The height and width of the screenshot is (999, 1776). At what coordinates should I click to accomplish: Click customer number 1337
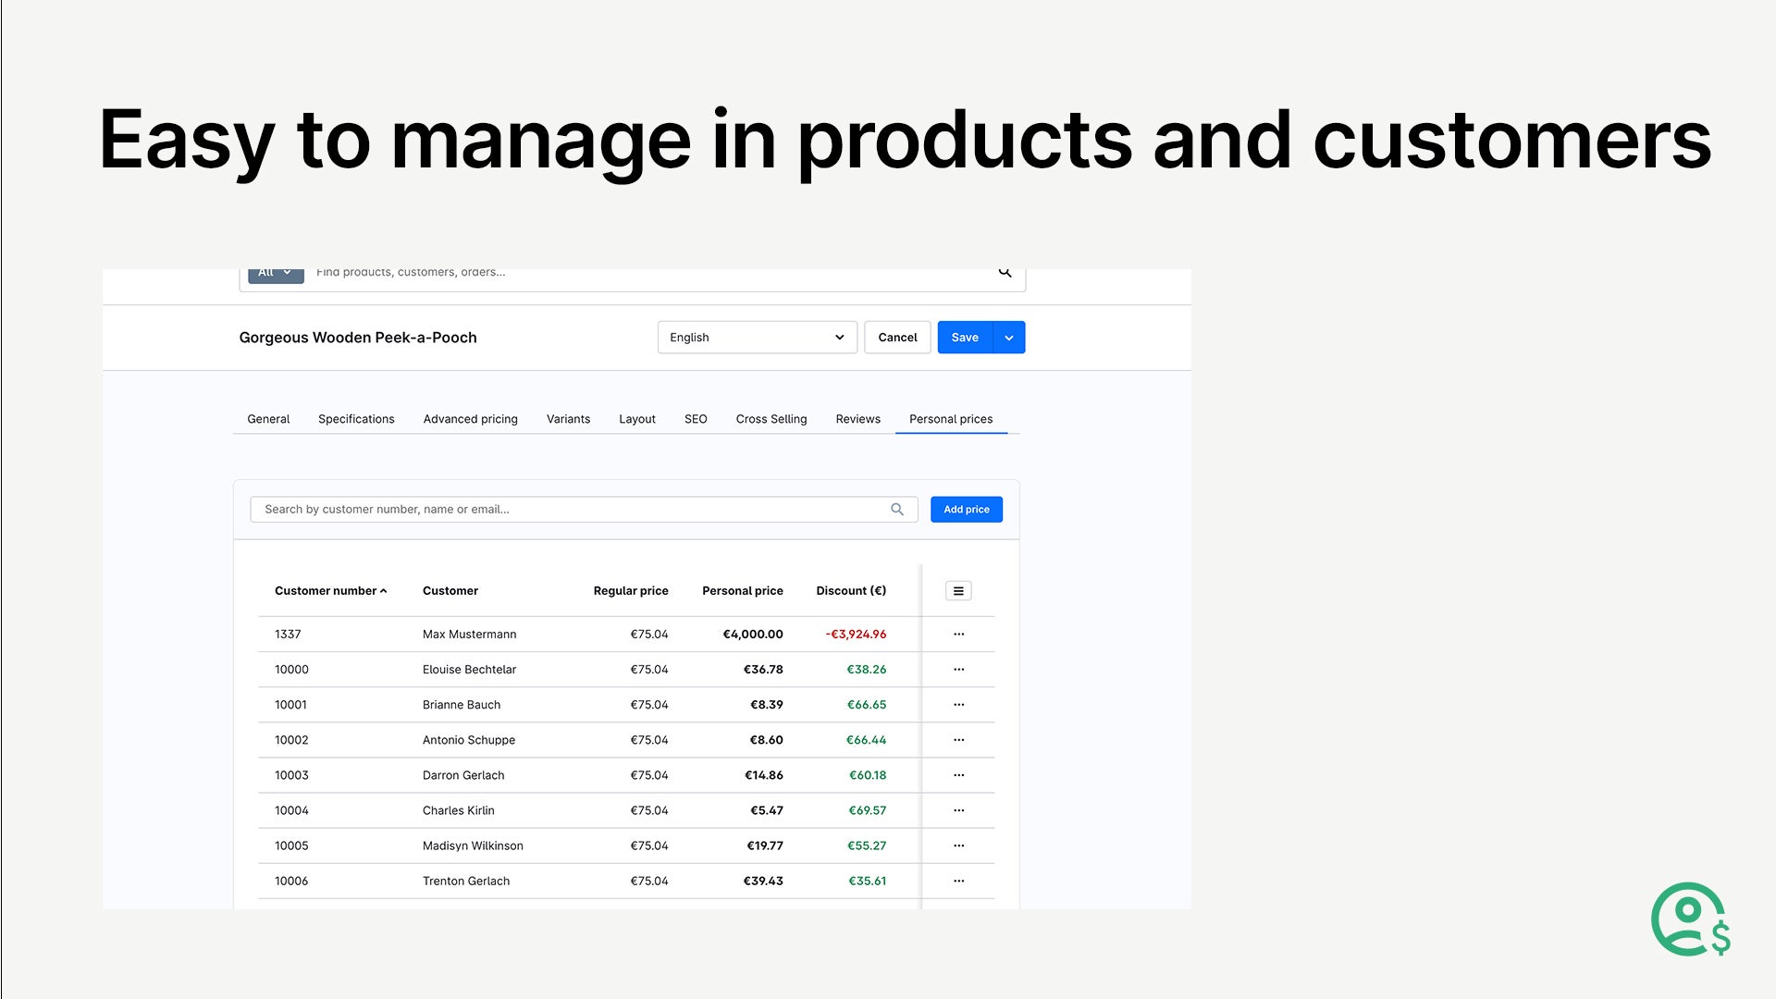coord(288,635)
